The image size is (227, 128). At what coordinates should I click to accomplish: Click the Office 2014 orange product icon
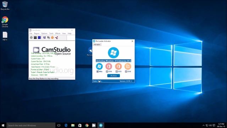[128, 66]
